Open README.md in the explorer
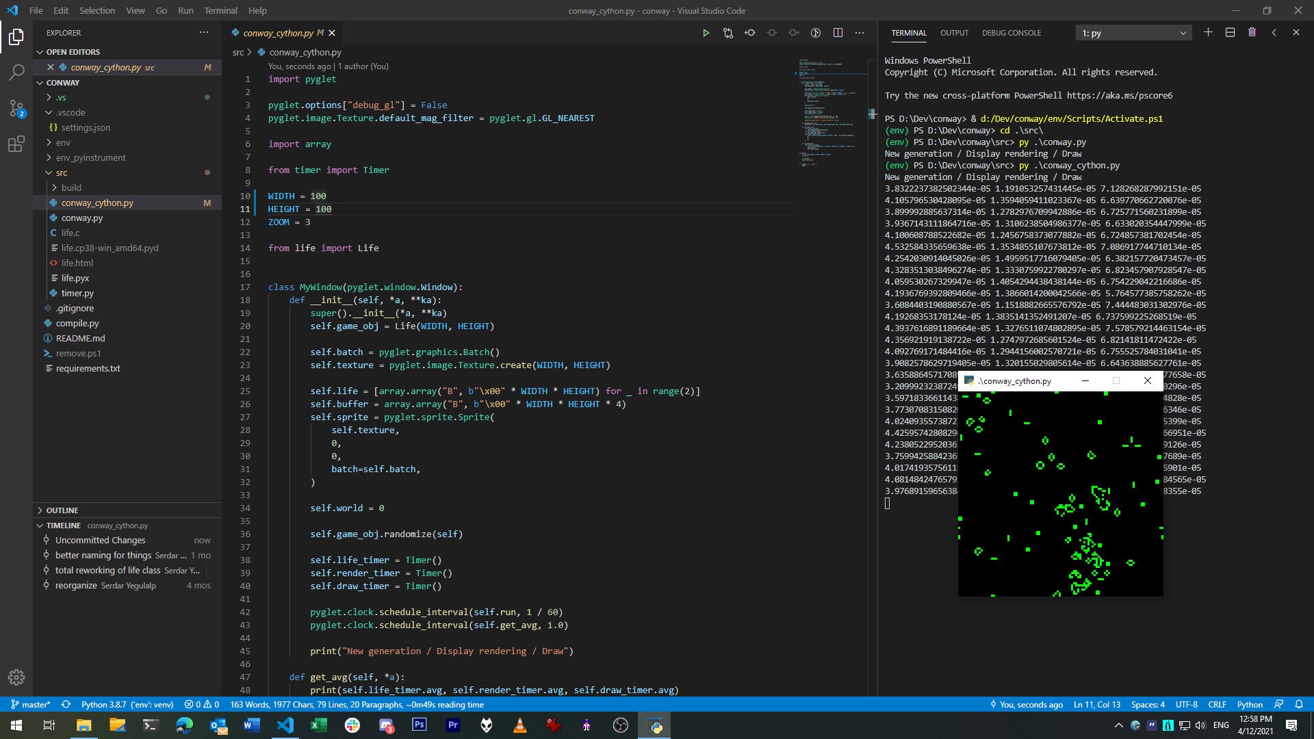Image resolution: width=1314 pixels, height=739 pixels. (127, 338)
